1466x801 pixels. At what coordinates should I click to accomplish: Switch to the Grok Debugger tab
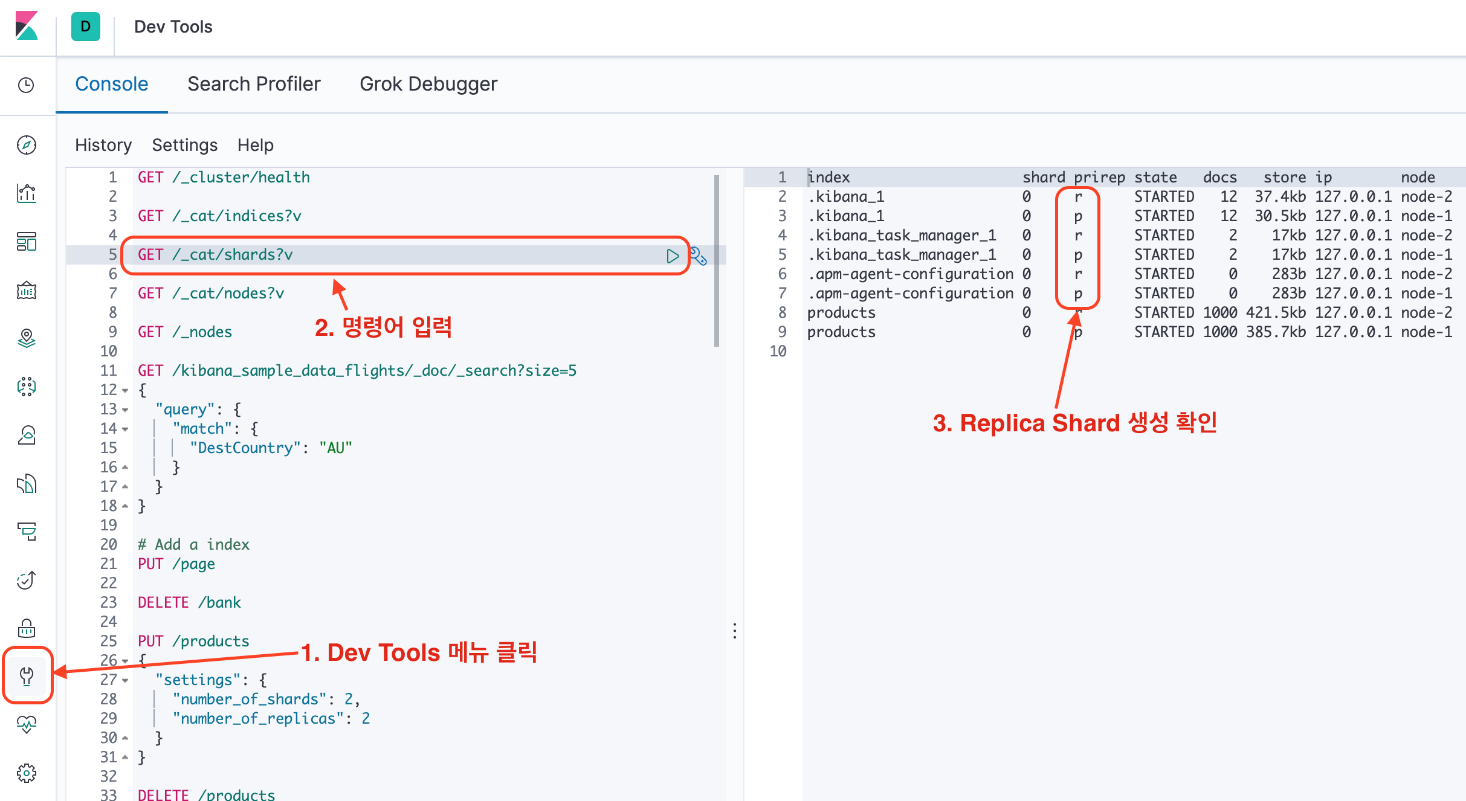[428, 84]
